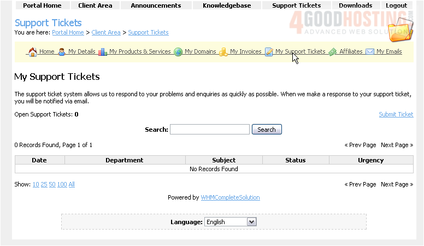Screen dimensions: 424x246
Task: Click the My Details person icon
Action: click(x=62, y=52)
